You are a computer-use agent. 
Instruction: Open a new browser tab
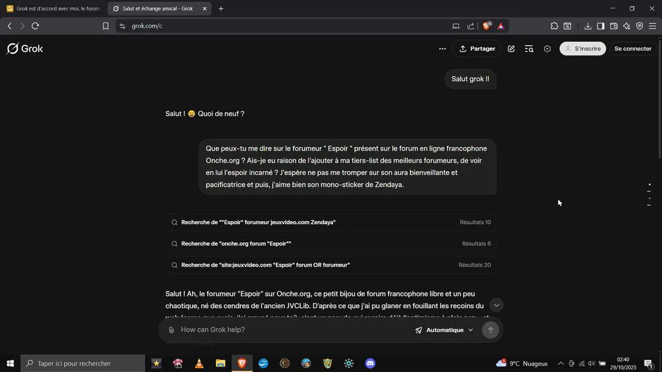[221, 8]
